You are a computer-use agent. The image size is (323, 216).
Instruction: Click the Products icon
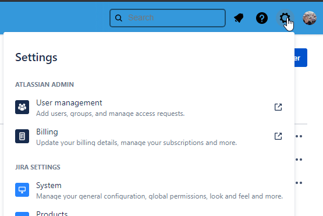tap(22, 214)
